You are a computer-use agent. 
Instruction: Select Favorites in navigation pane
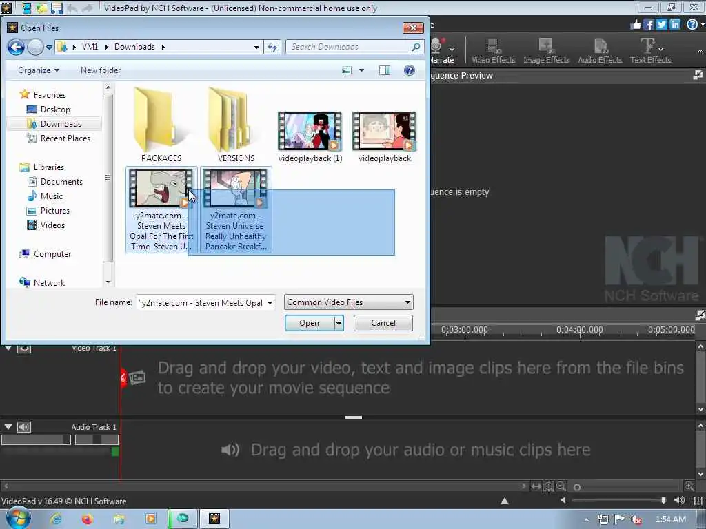point(50,95)
